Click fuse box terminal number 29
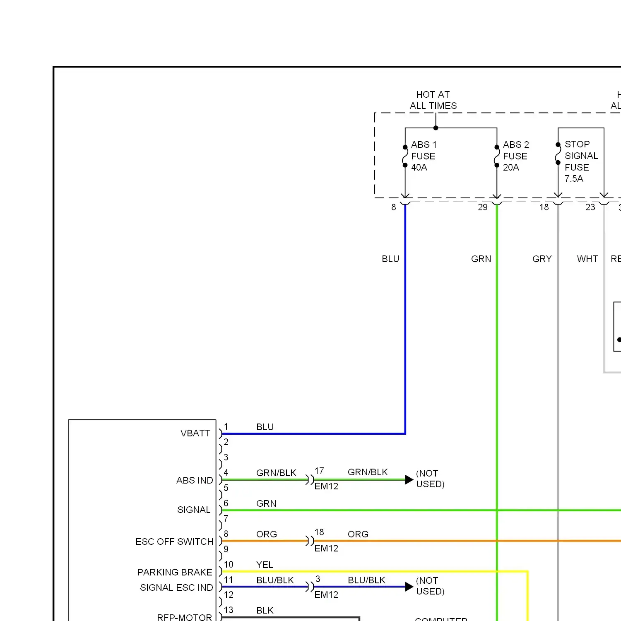This screenshot has height=621, width=621. tap(483, 207)
